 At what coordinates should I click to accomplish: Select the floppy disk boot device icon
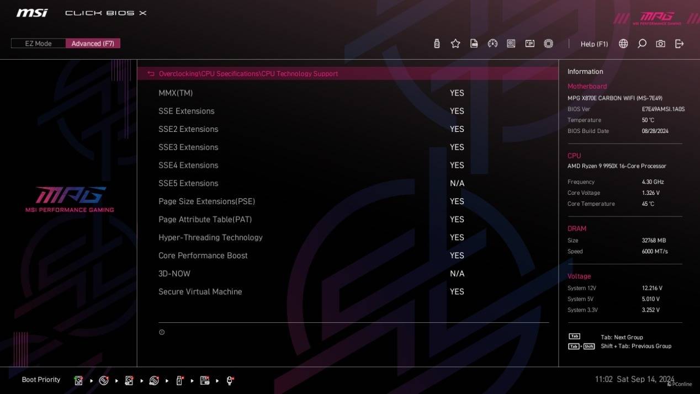pos(205,380)
